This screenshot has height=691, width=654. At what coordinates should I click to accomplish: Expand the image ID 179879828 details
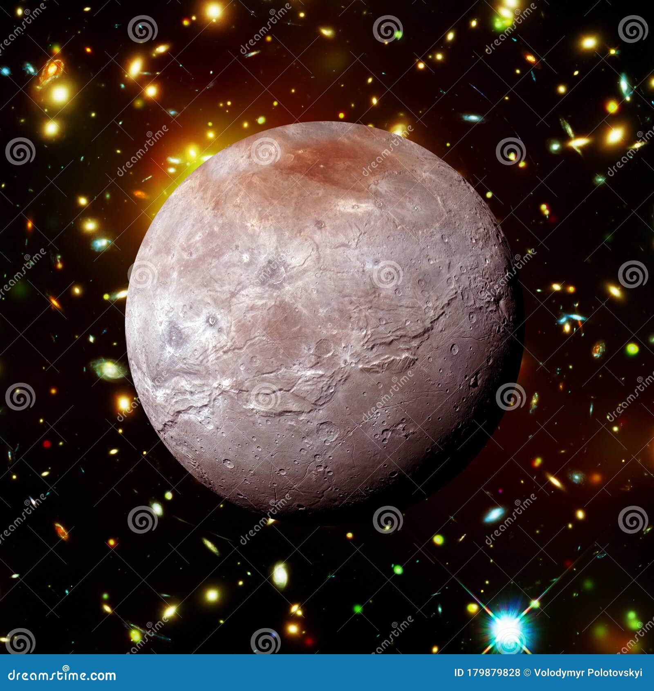(486, 672)
